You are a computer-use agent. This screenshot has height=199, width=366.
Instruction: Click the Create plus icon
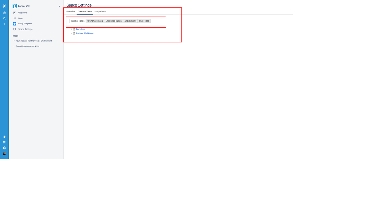(4, 24)
